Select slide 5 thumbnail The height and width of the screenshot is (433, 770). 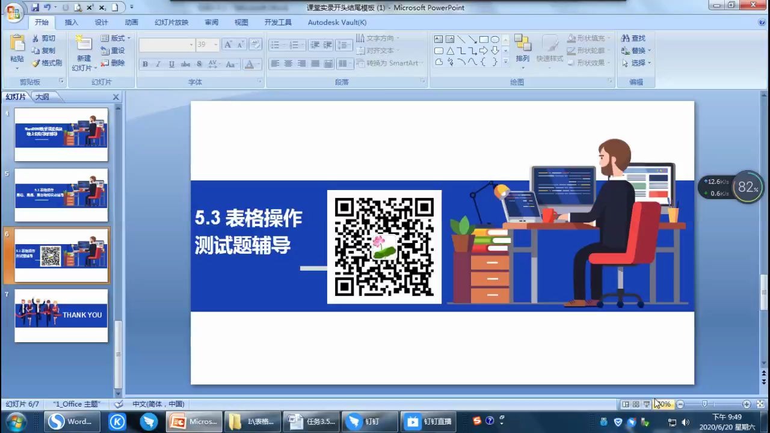pos(61,195)
